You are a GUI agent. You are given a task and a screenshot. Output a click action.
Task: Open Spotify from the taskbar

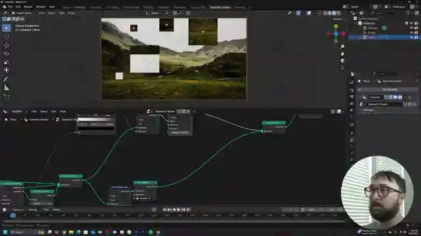point(151,232)
